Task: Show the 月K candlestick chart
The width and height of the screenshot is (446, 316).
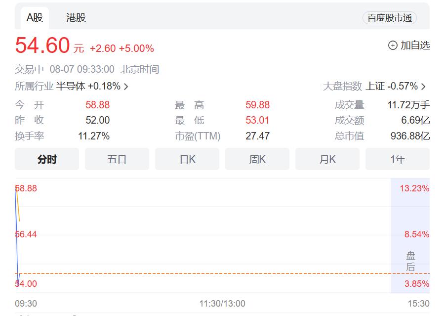Action: pyautogui.click(x=327, y=159)
